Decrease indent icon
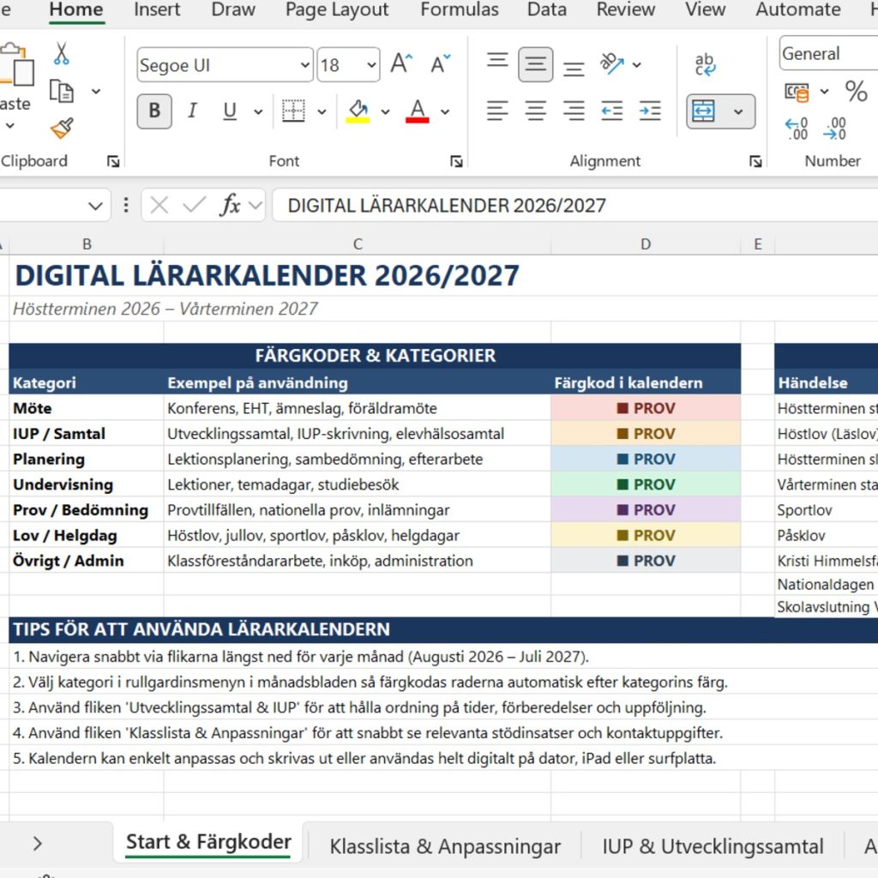 611,111
